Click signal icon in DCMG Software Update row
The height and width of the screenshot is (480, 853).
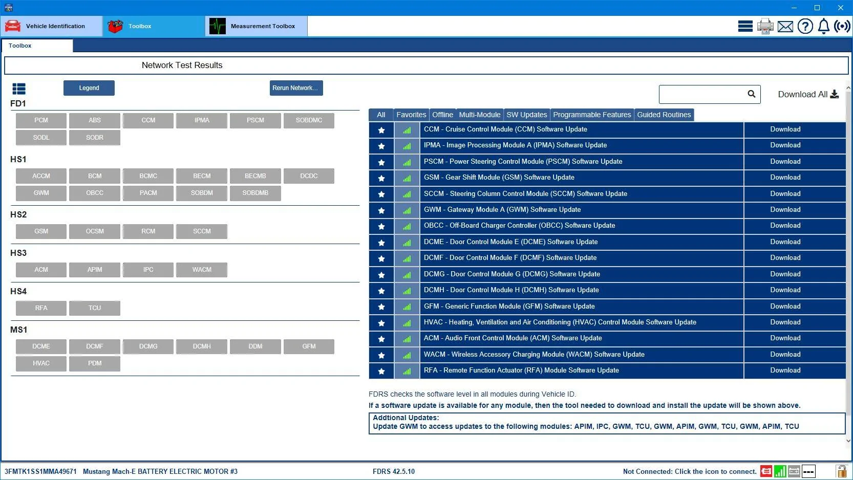point(407,275)
